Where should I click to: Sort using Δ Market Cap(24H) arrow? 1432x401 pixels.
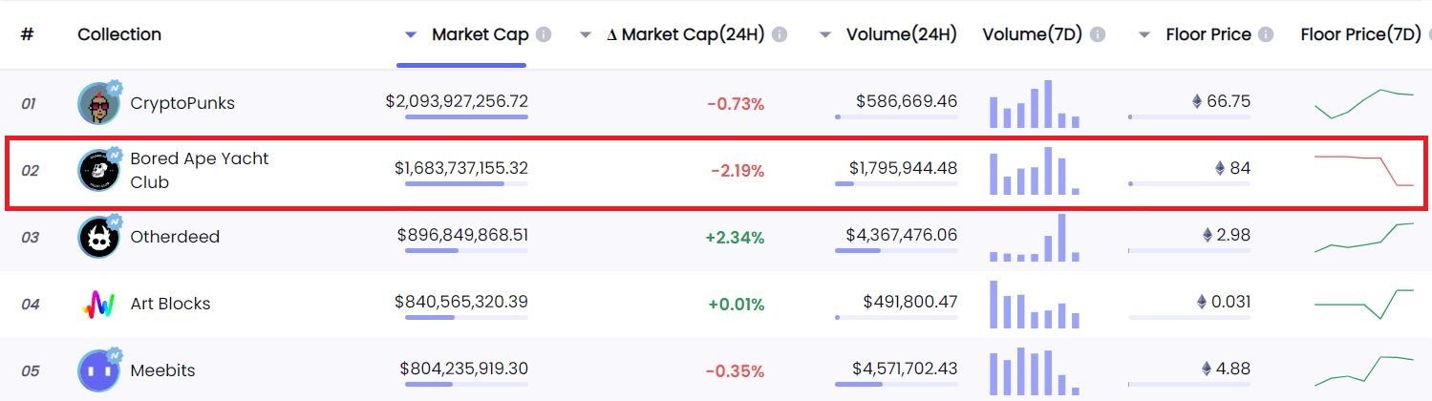coord(586,34)
